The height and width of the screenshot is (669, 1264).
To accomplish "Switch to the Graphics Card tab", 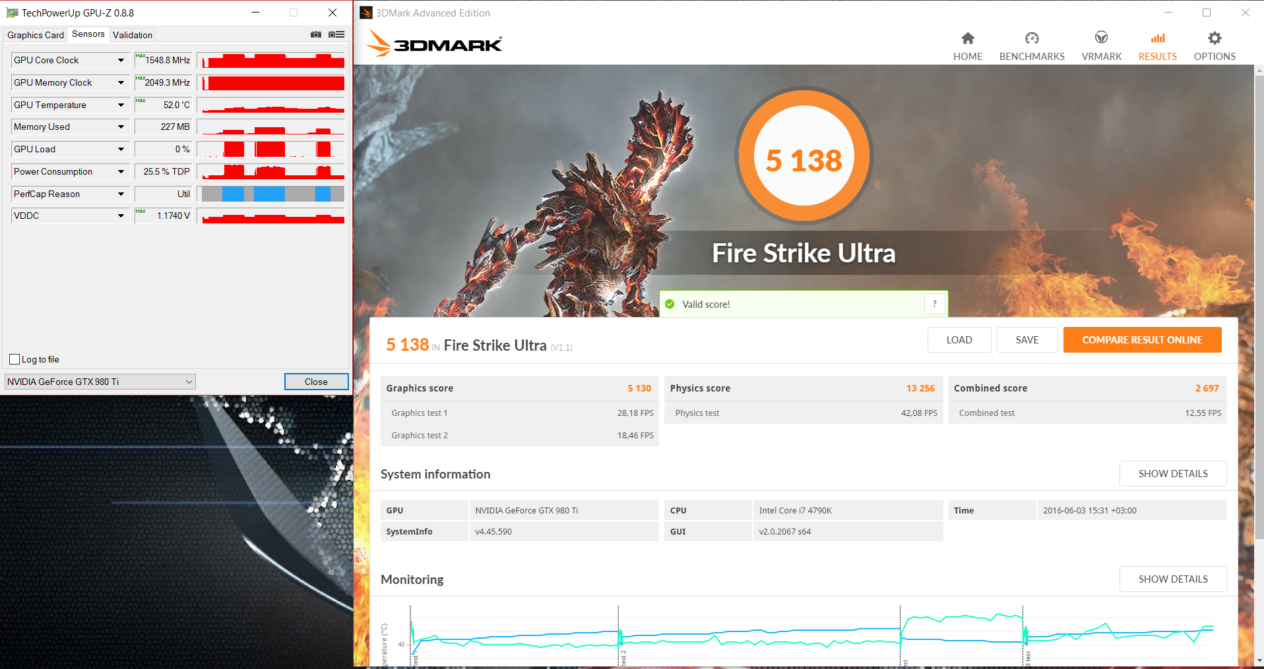I will (36, 35).
